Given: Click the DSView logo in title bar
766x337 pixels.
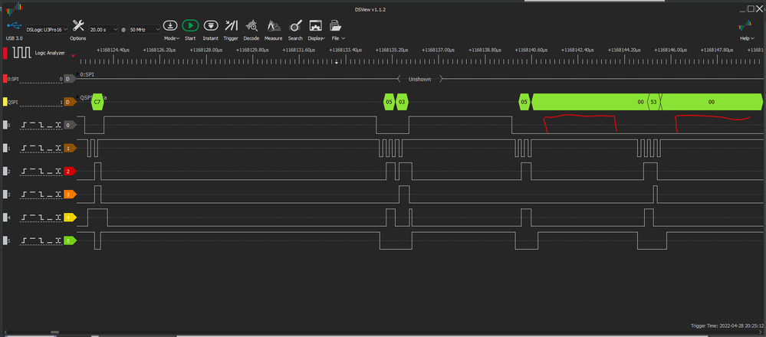Looking at the screenshot, I should [14, 7].
